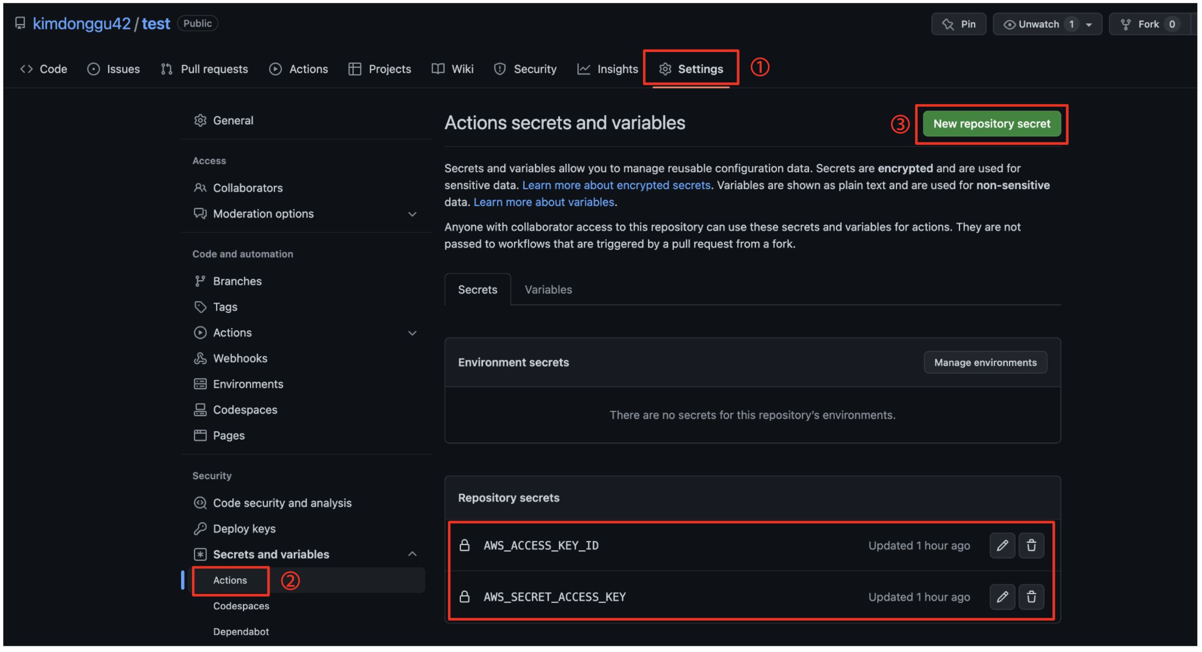
Task: Open Deploy keys settings
Action: (235, 529)
